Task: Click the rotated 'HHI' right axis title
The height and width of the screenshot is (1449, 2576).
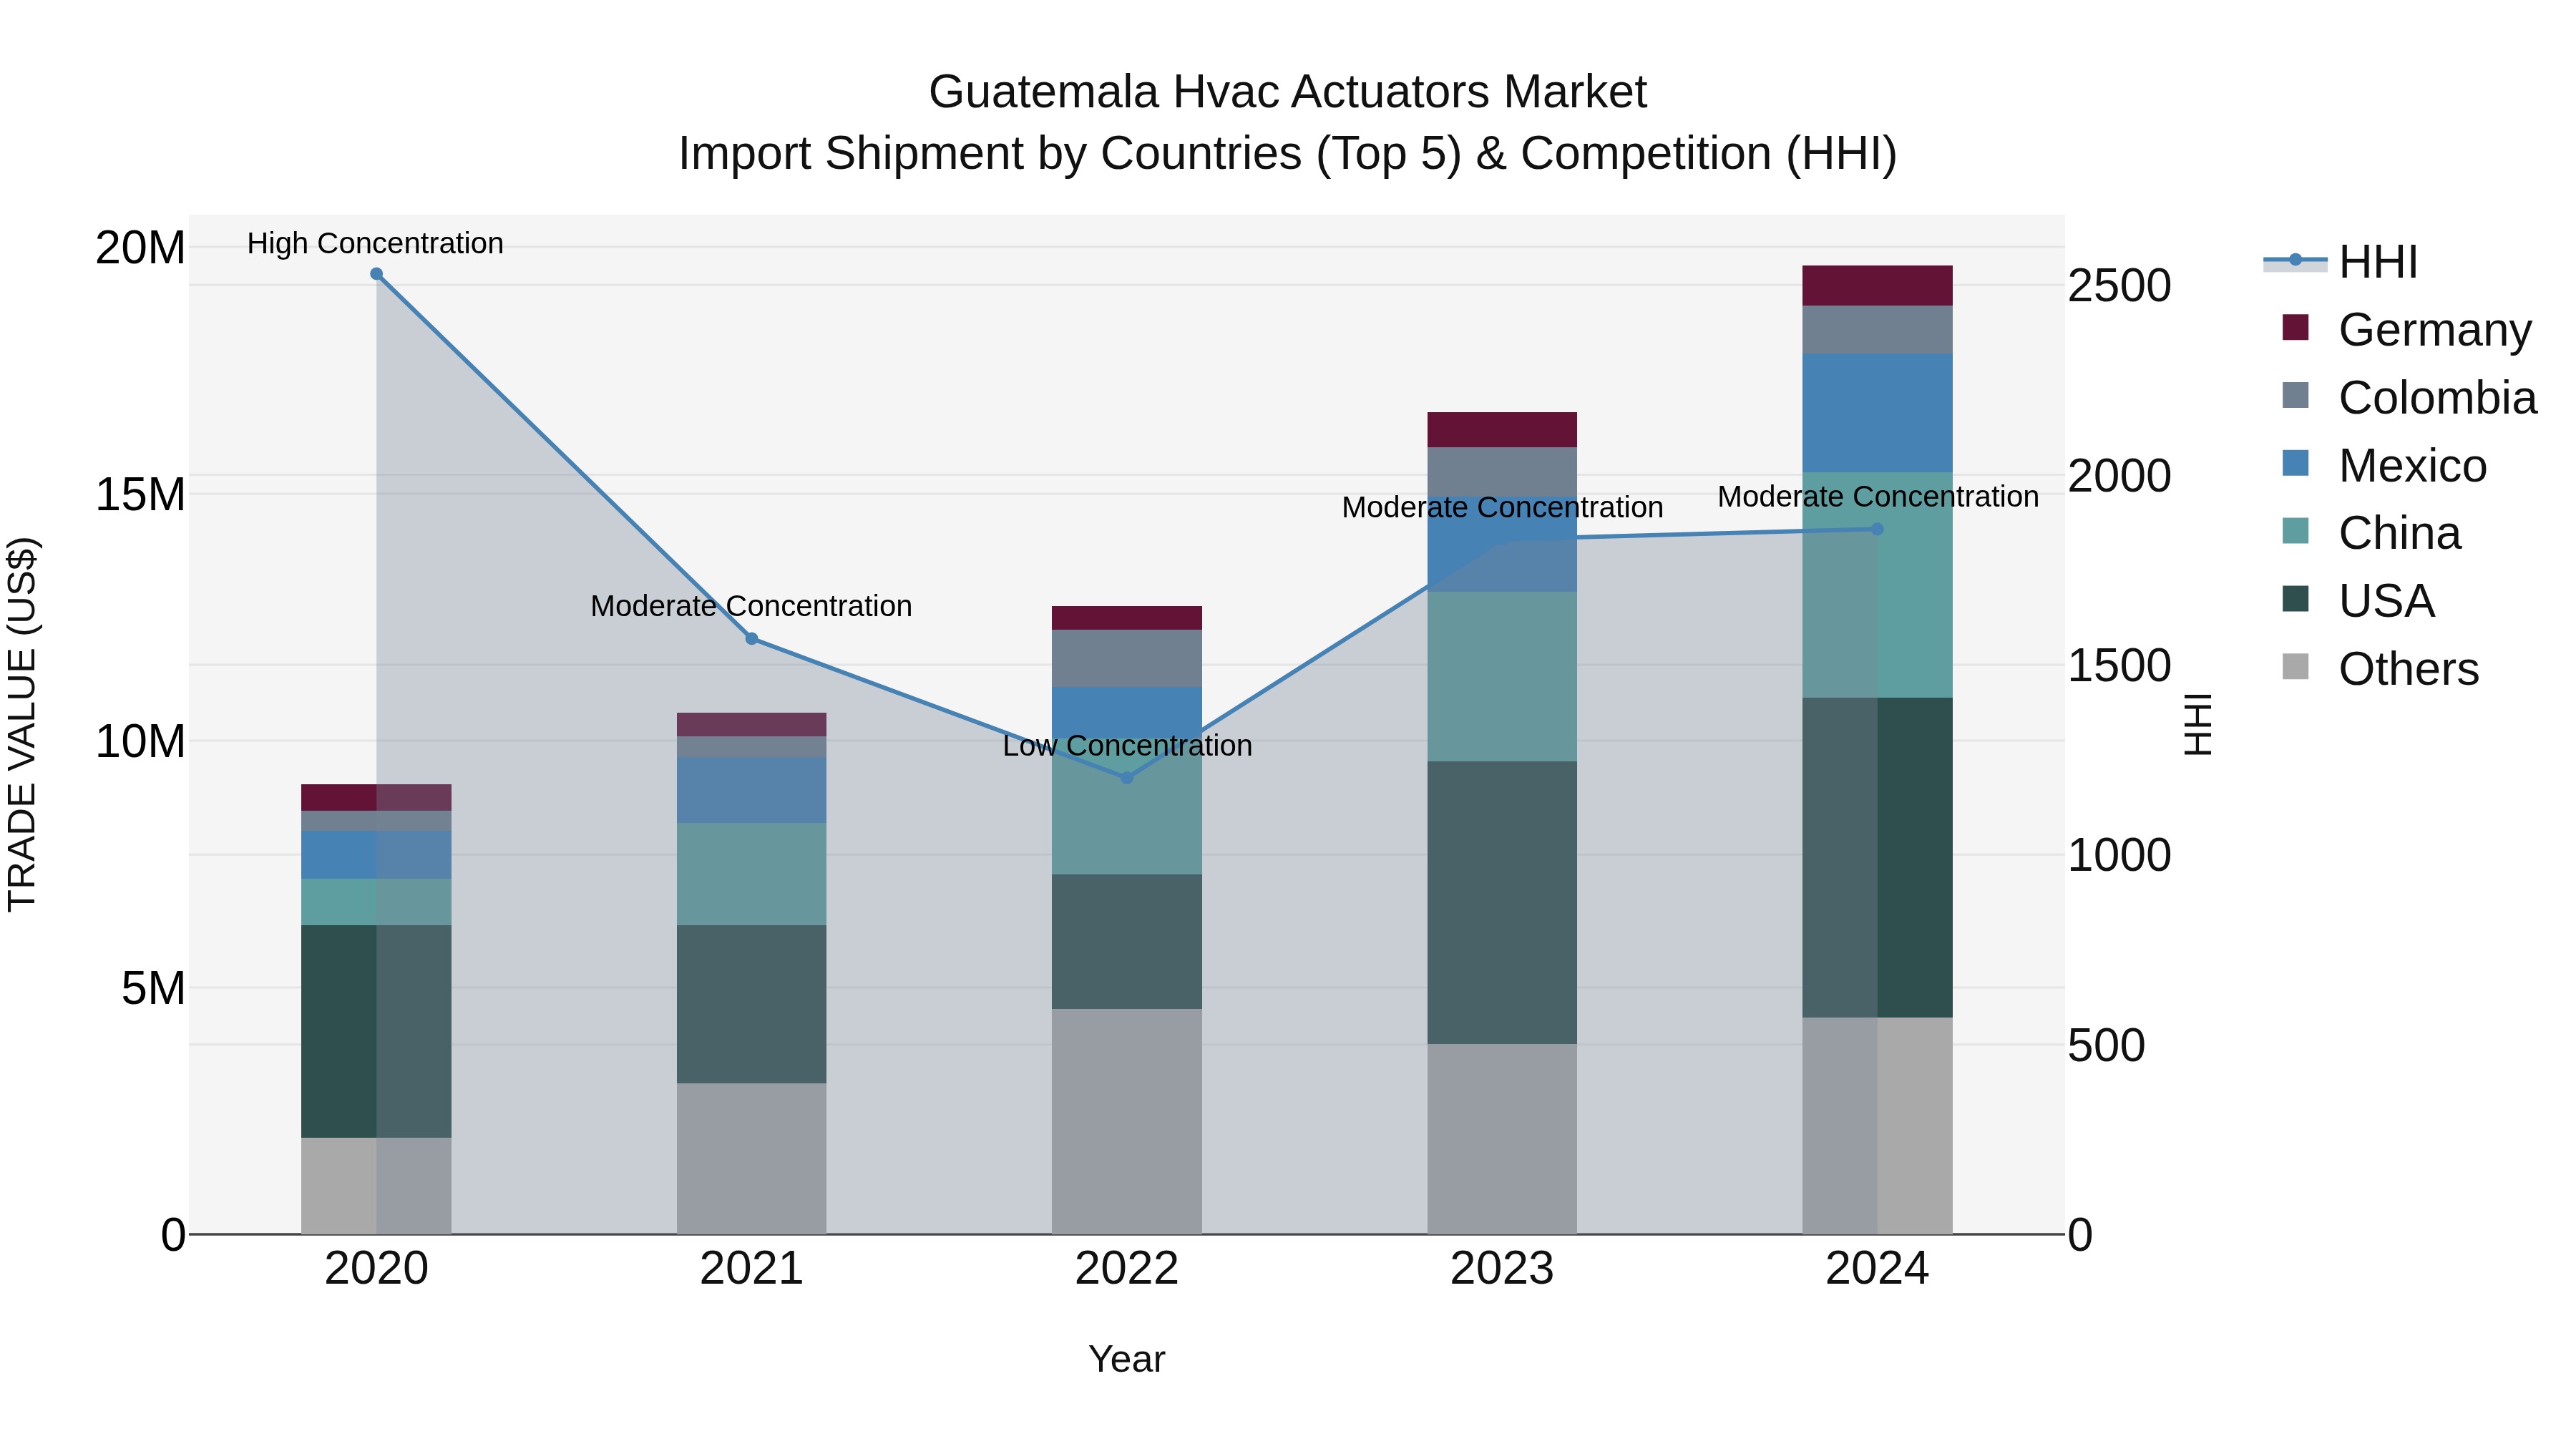Action: coord(2198,724)
